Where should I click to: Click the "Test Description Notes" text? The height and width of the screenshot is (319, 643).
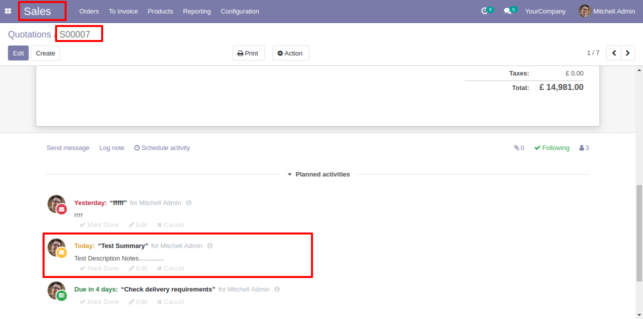[119, 258]
